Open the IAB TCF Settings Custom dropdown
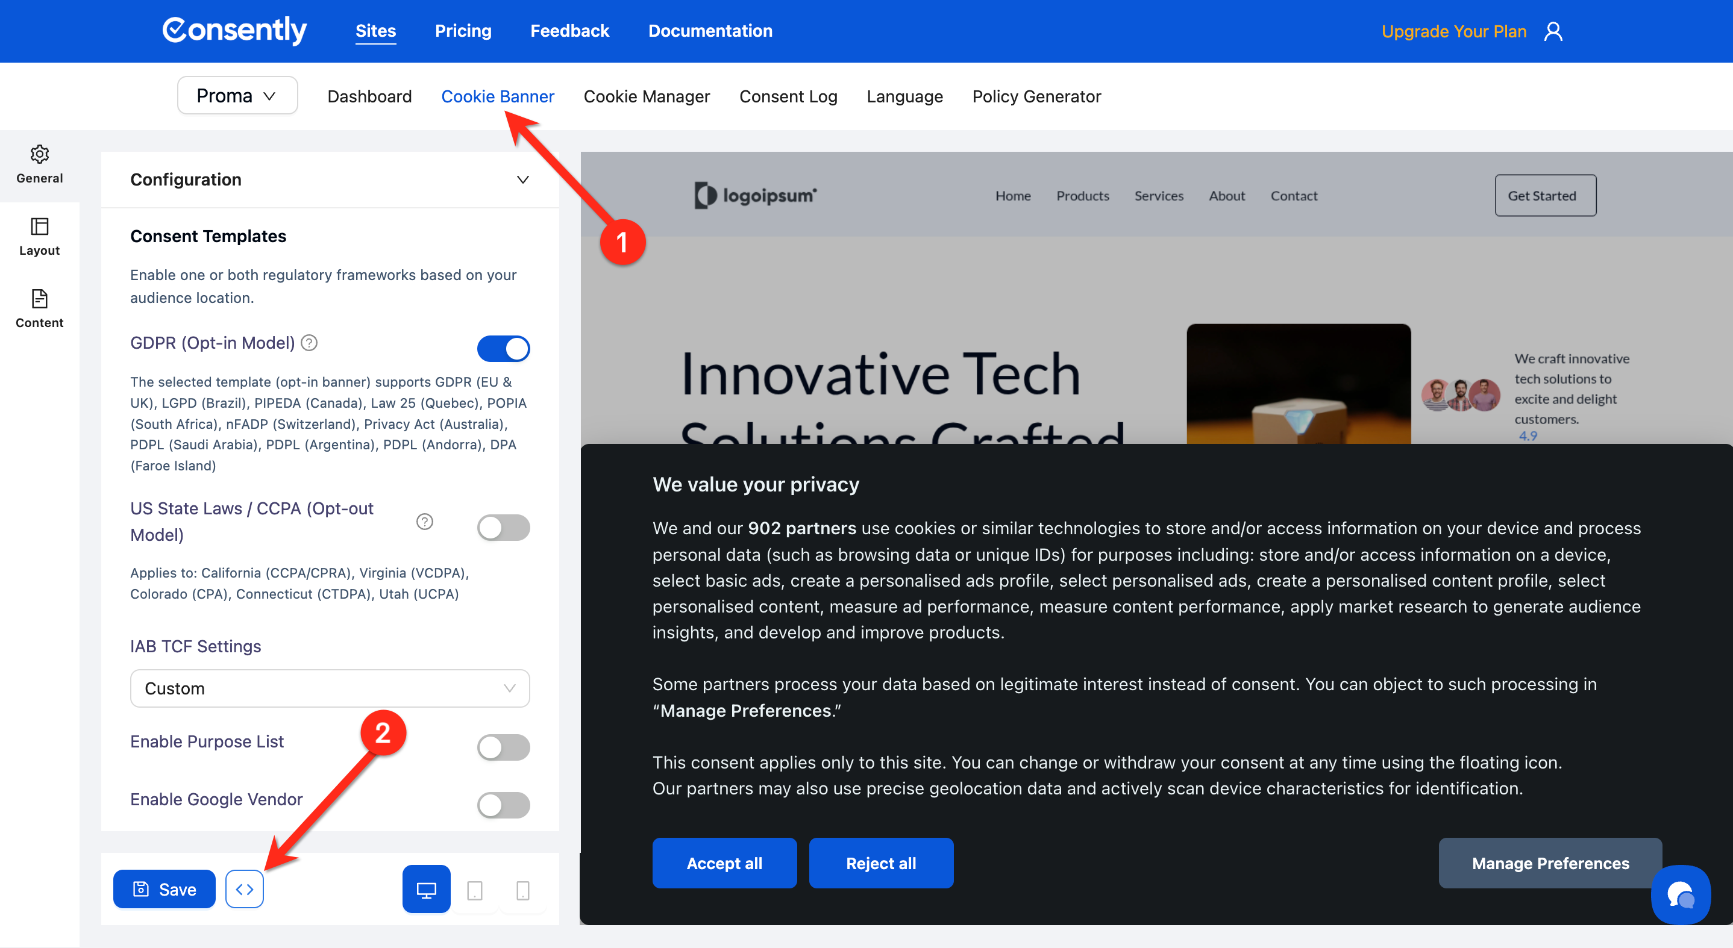 330,688
